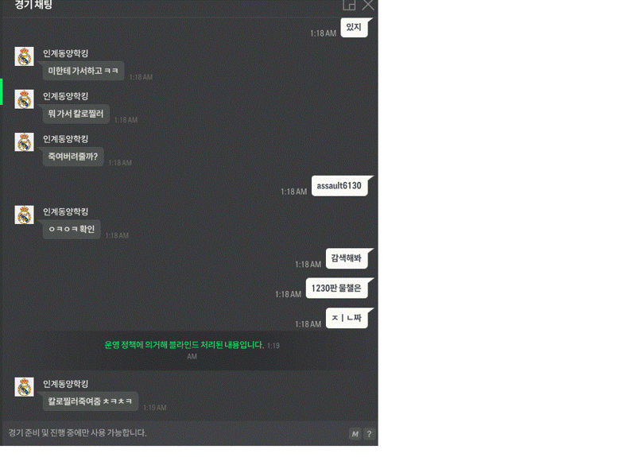
Task: Click username above 칼로찔러죽여줌 message
Action: click(66, 384)
